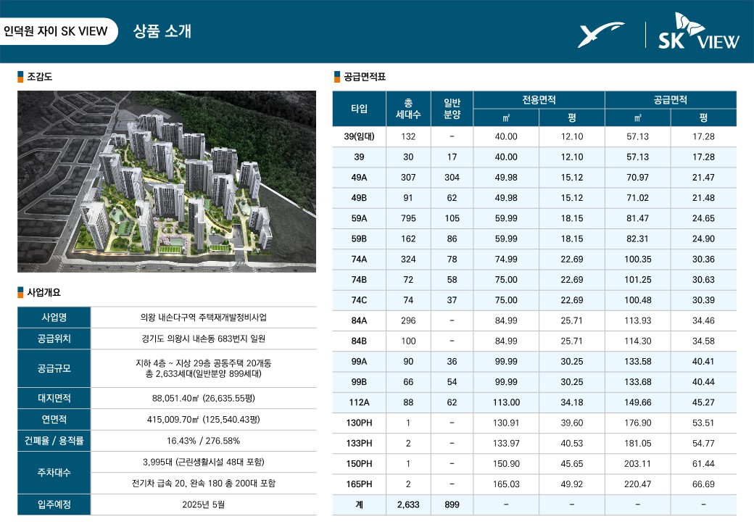This screenshot has height=522, width=754.
Task: Click 113.00 exclusive area in 112A row
Action: 506,402
